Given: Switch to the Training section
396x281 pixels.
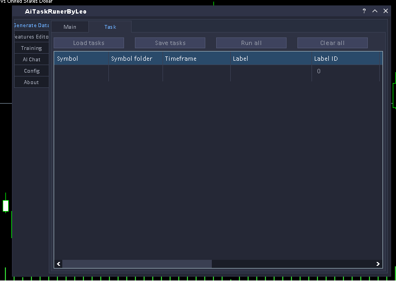Looking at the screenshot, I should [31, 48].
